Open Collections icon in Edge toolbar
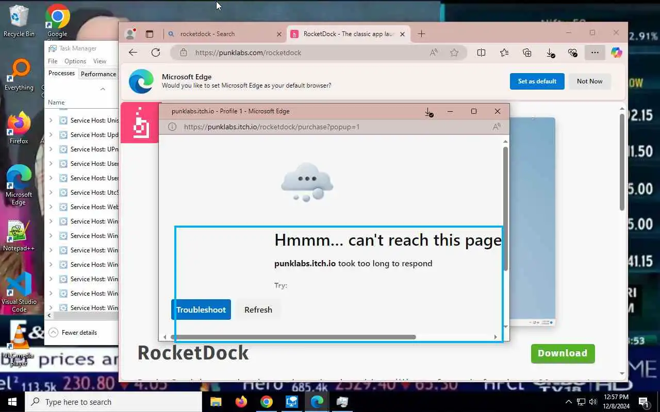 coord(527,53)
